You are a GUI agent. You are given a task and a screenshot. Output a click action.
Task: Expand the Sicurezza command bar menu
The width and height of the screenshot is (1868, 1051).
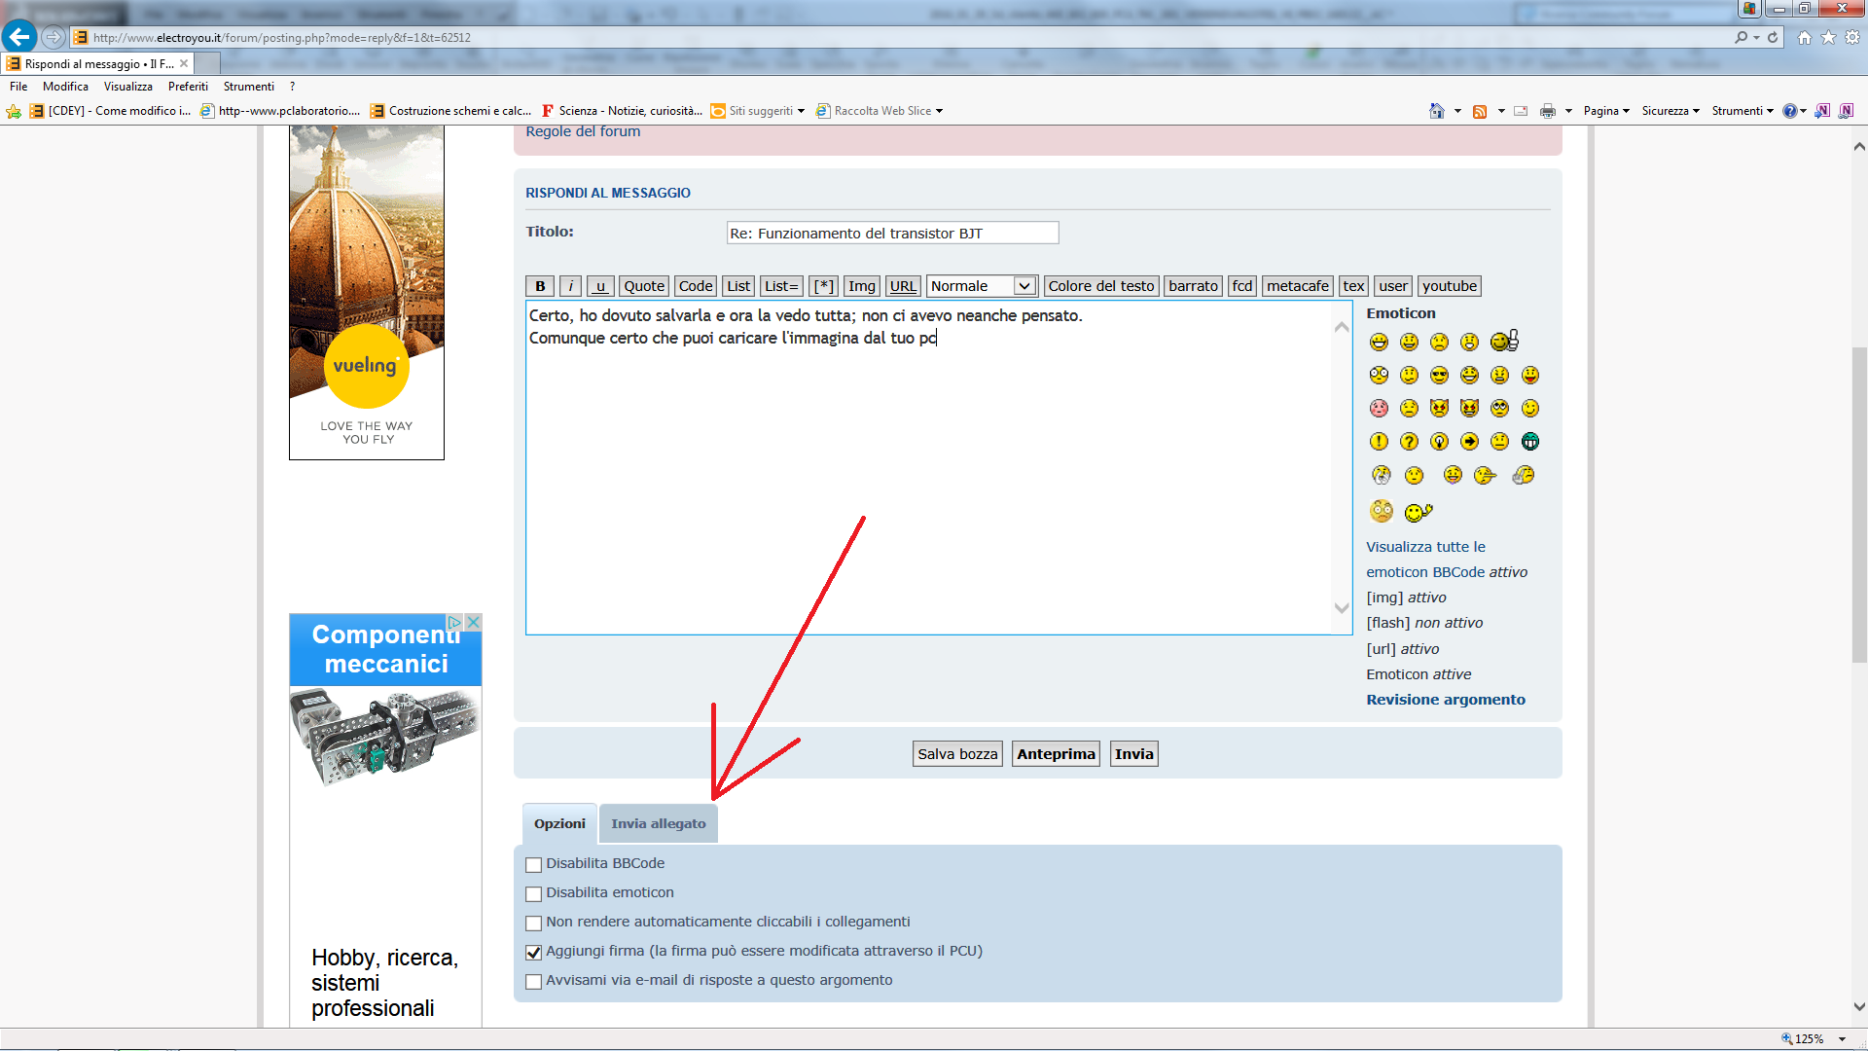tap(1670, 111)
